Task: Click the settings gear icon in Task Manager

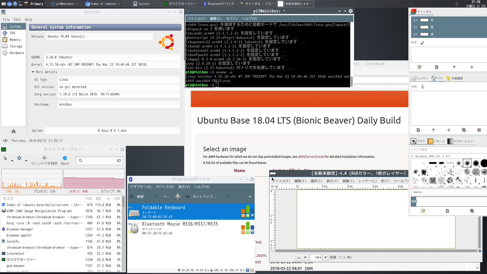Action: coord(19,158)
